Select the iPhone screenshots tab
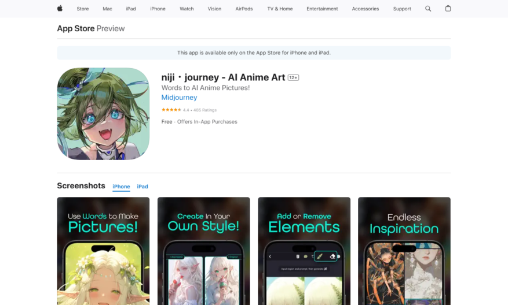The height and width of the screenshot is (305, 508). pos(121,187)
